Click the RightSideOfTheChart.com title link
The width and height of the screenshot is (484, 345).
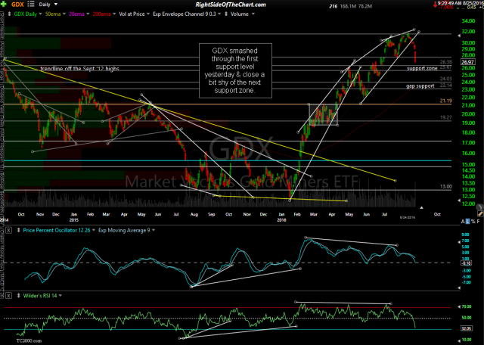pos(231,5)
